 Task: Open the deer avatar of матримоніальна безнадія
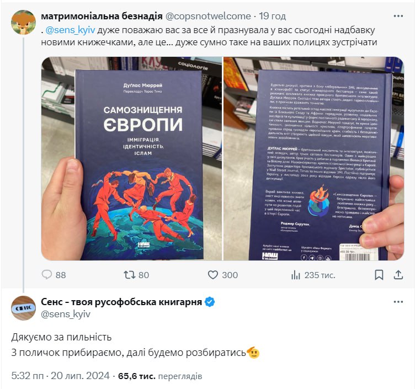tap(23, 22)
